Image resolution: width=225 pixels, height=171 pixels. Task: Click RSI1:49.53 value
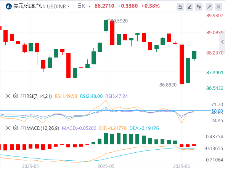coord(66,96)
